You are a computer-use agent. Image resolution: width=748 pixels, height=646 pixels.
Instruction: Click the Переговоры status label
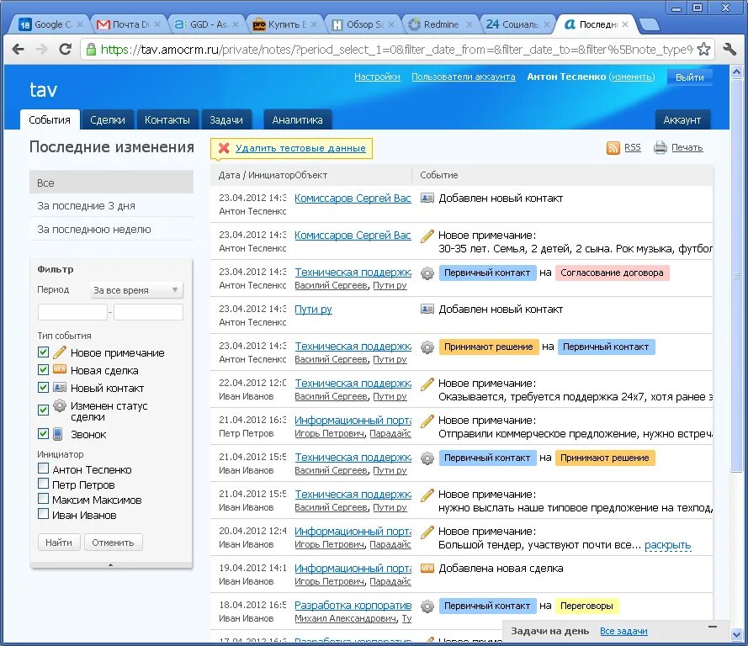click(586, 606)
